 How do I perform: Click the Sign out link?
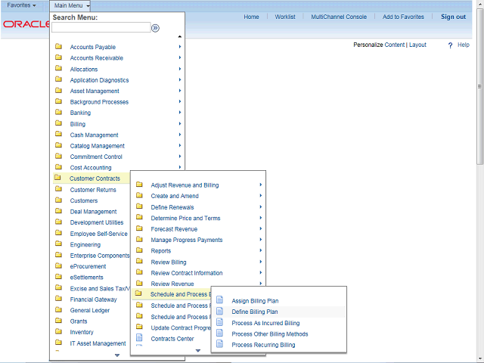[453, 17]
